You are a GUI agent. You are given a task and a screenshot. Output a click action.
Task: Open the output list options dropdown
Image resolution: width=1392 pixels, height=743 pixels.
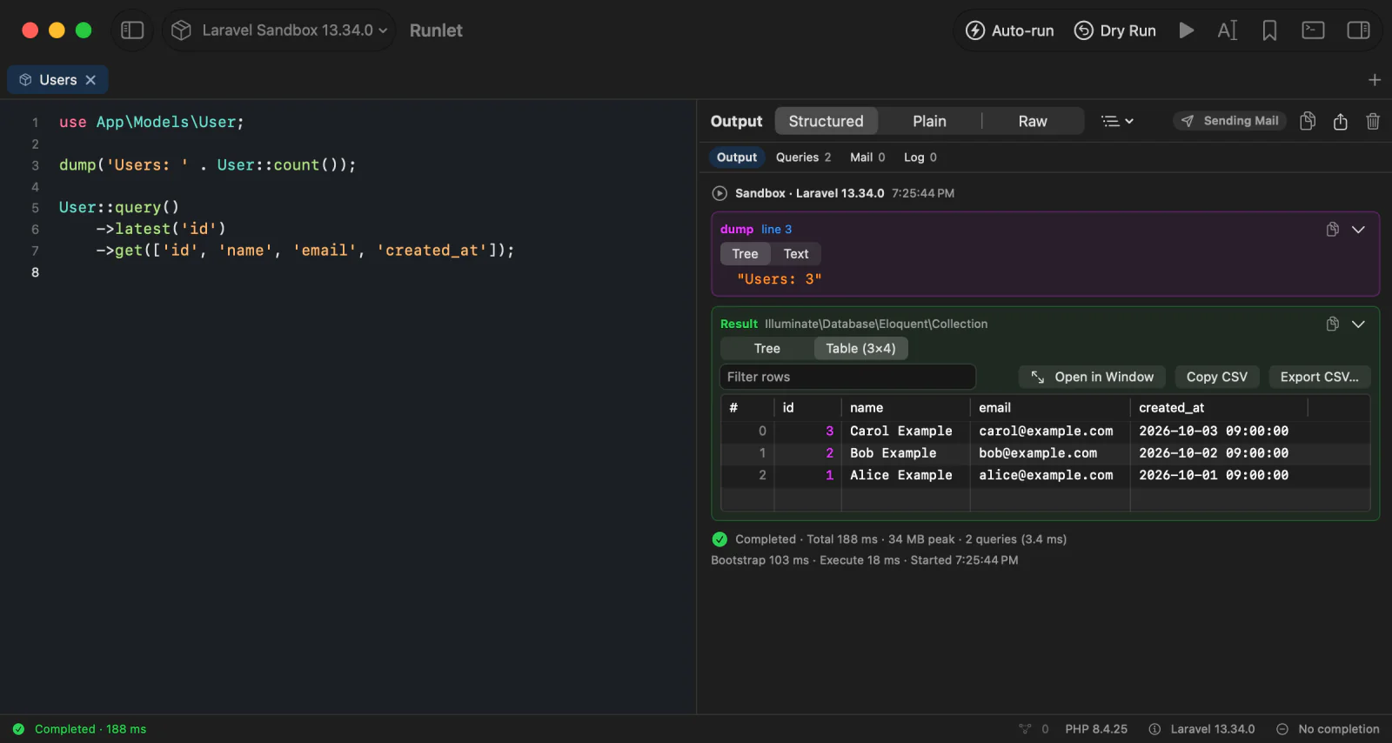[x=1117, y=121]
